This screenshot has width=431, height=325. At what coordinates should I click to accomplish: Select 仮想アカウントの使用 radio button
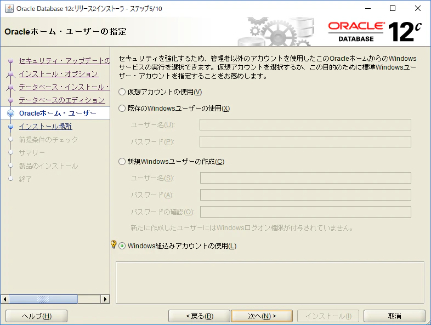click(x=122, y=92)
